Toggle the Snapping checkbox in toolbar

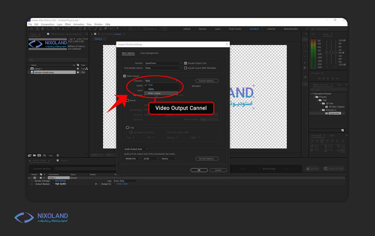click(146, 29)
